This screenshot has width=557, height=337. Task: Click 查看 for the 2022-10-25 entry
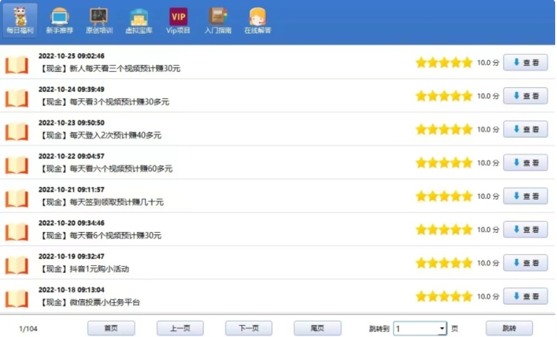tap(526, 62)
